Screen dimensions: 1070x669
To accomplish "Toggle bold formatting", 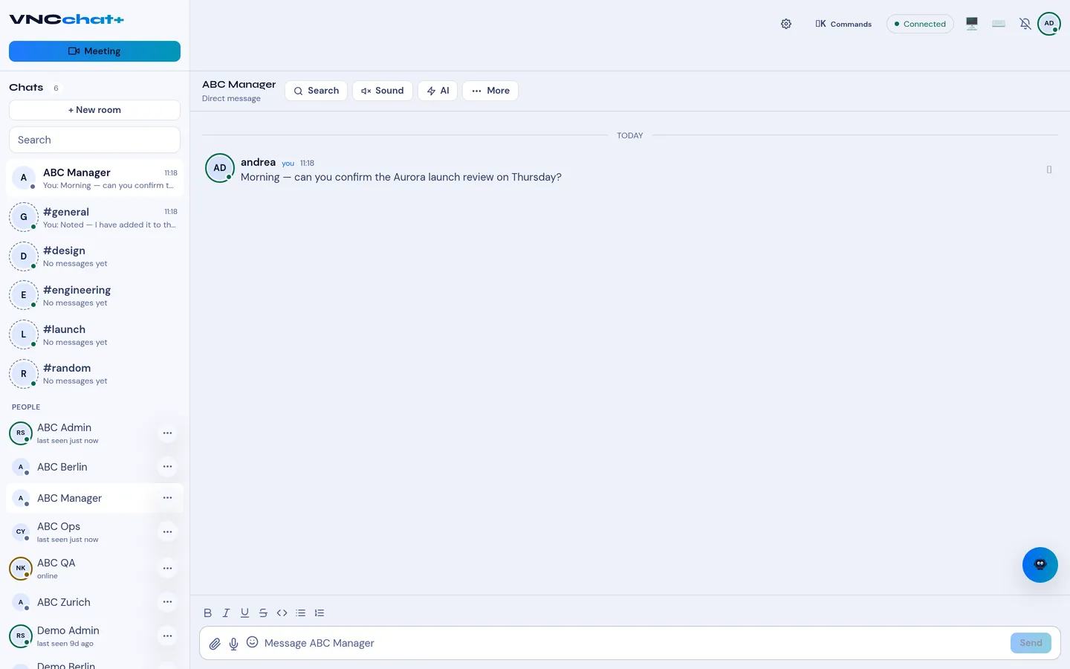I will 207,613.
